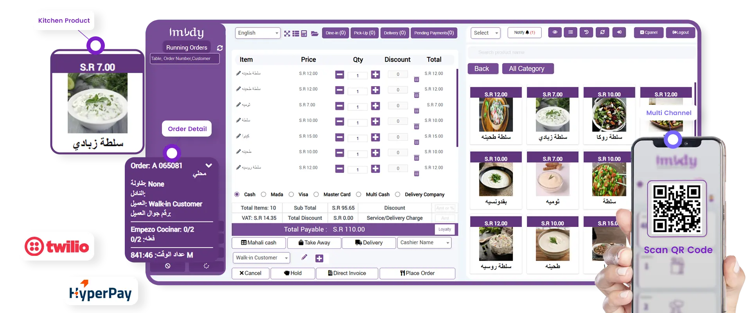Refresh the Running Orders list
The image size is (751, 313).
click(220, 48)
